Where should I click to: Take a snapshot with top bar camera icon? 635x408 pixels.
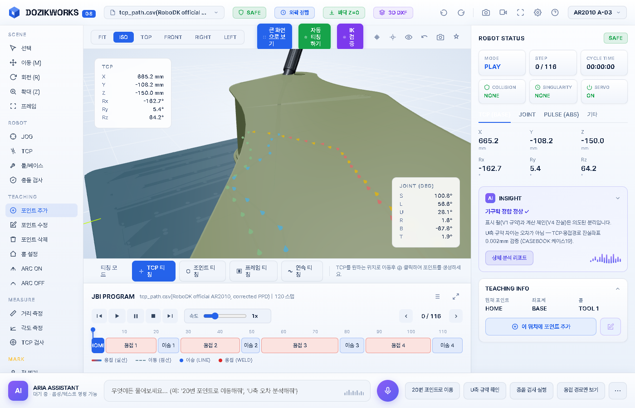click(486, 13)
